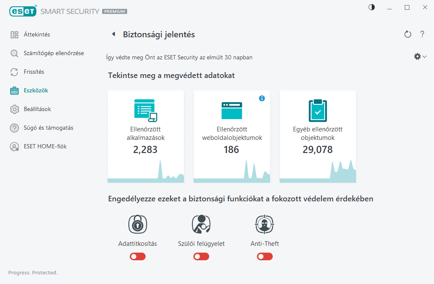Screen dimensions: 434x284
Task: Toggle the contrast theme icon
Action: (x=372, y=8)
